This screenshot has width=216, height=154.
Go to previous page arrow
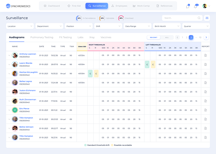(177, 38)
